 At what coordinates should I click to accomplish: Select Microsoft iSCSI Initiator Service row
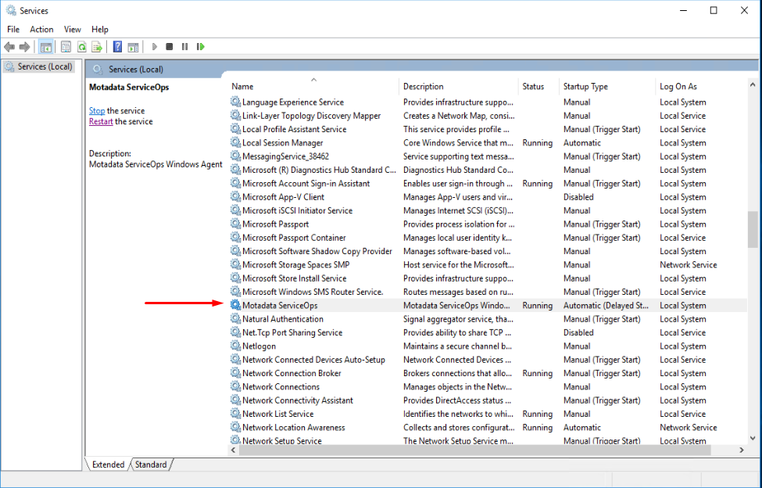488,210
